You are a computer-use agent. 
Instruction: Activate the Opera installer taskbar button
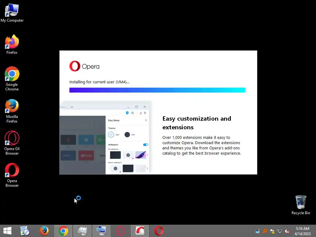(140, 231)
